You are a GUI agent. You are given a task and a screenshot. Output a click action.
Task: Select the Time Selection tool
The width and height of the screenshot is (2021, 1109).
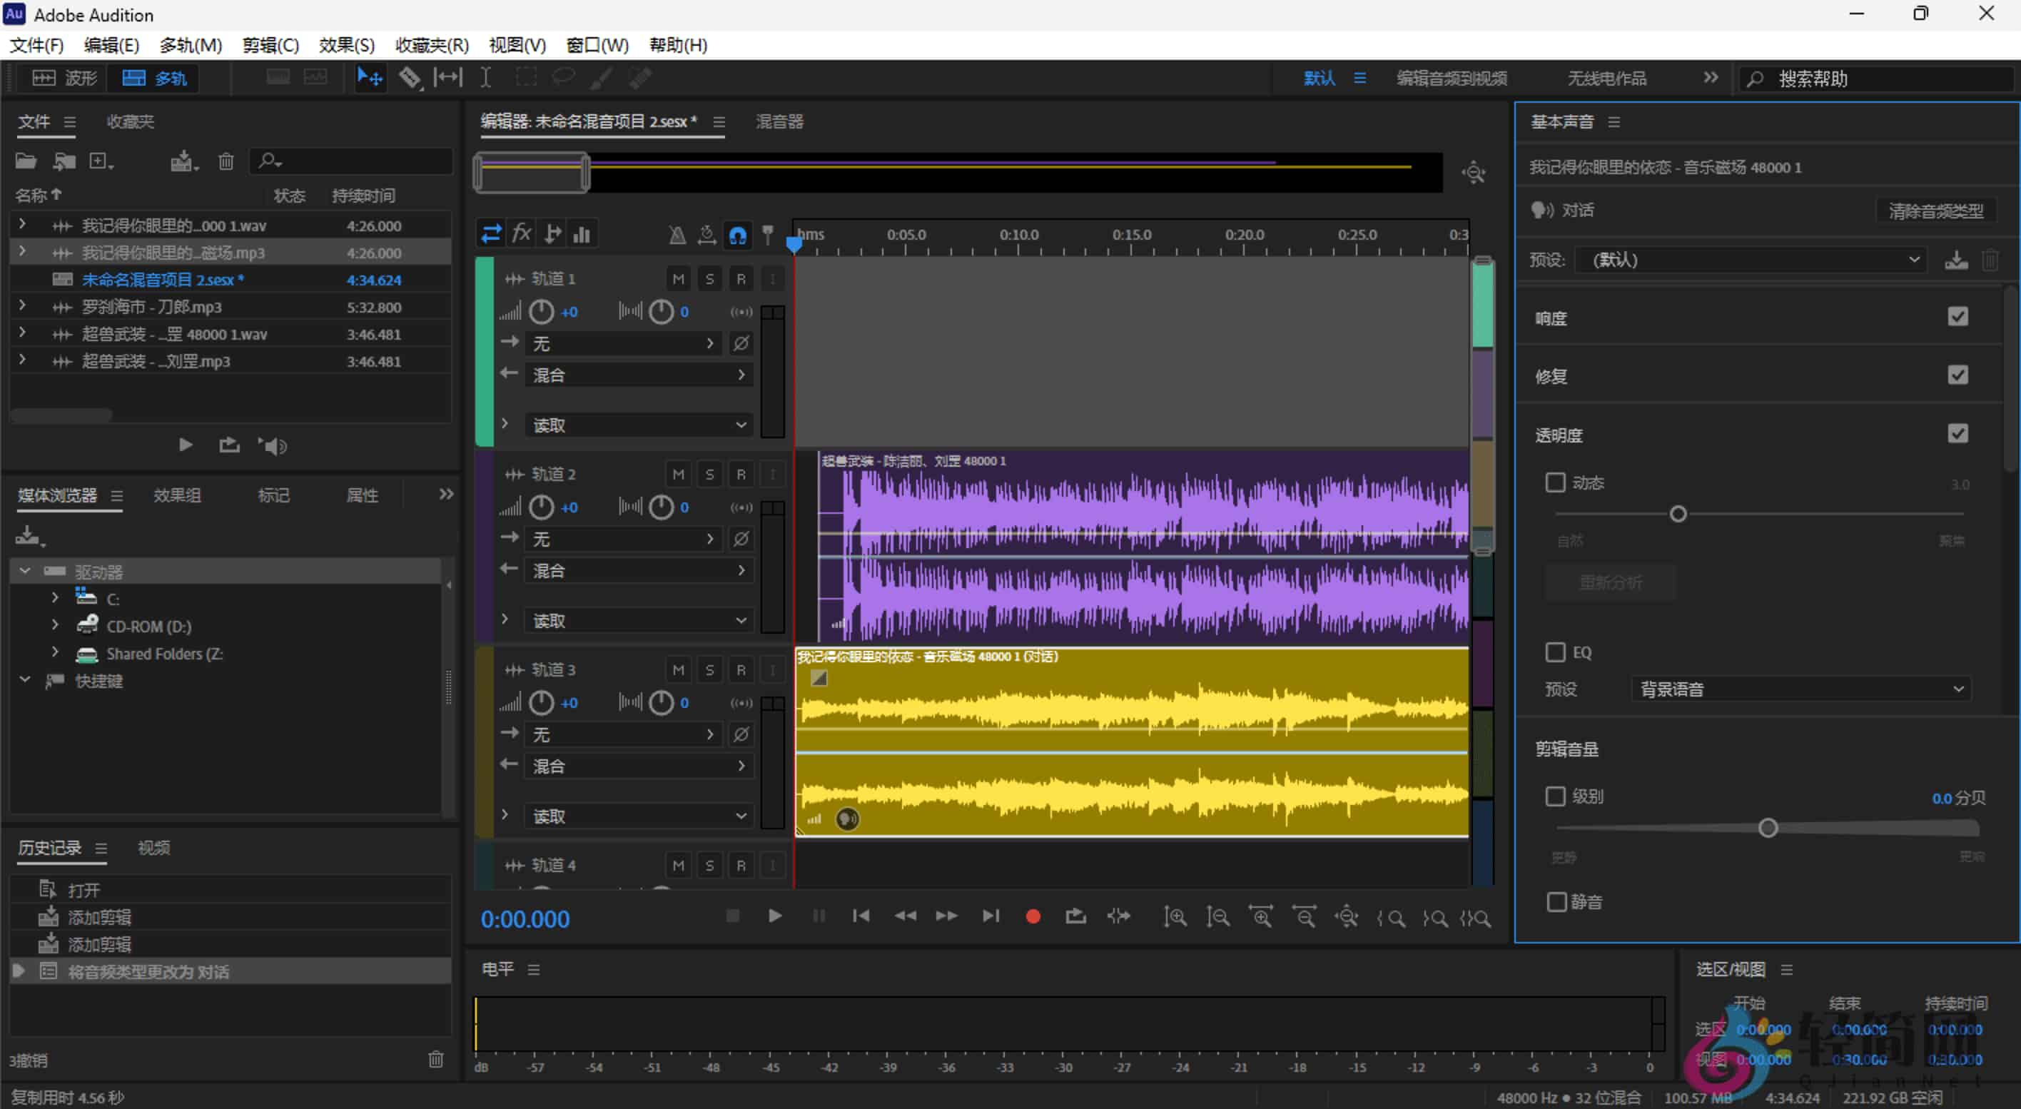486,77
